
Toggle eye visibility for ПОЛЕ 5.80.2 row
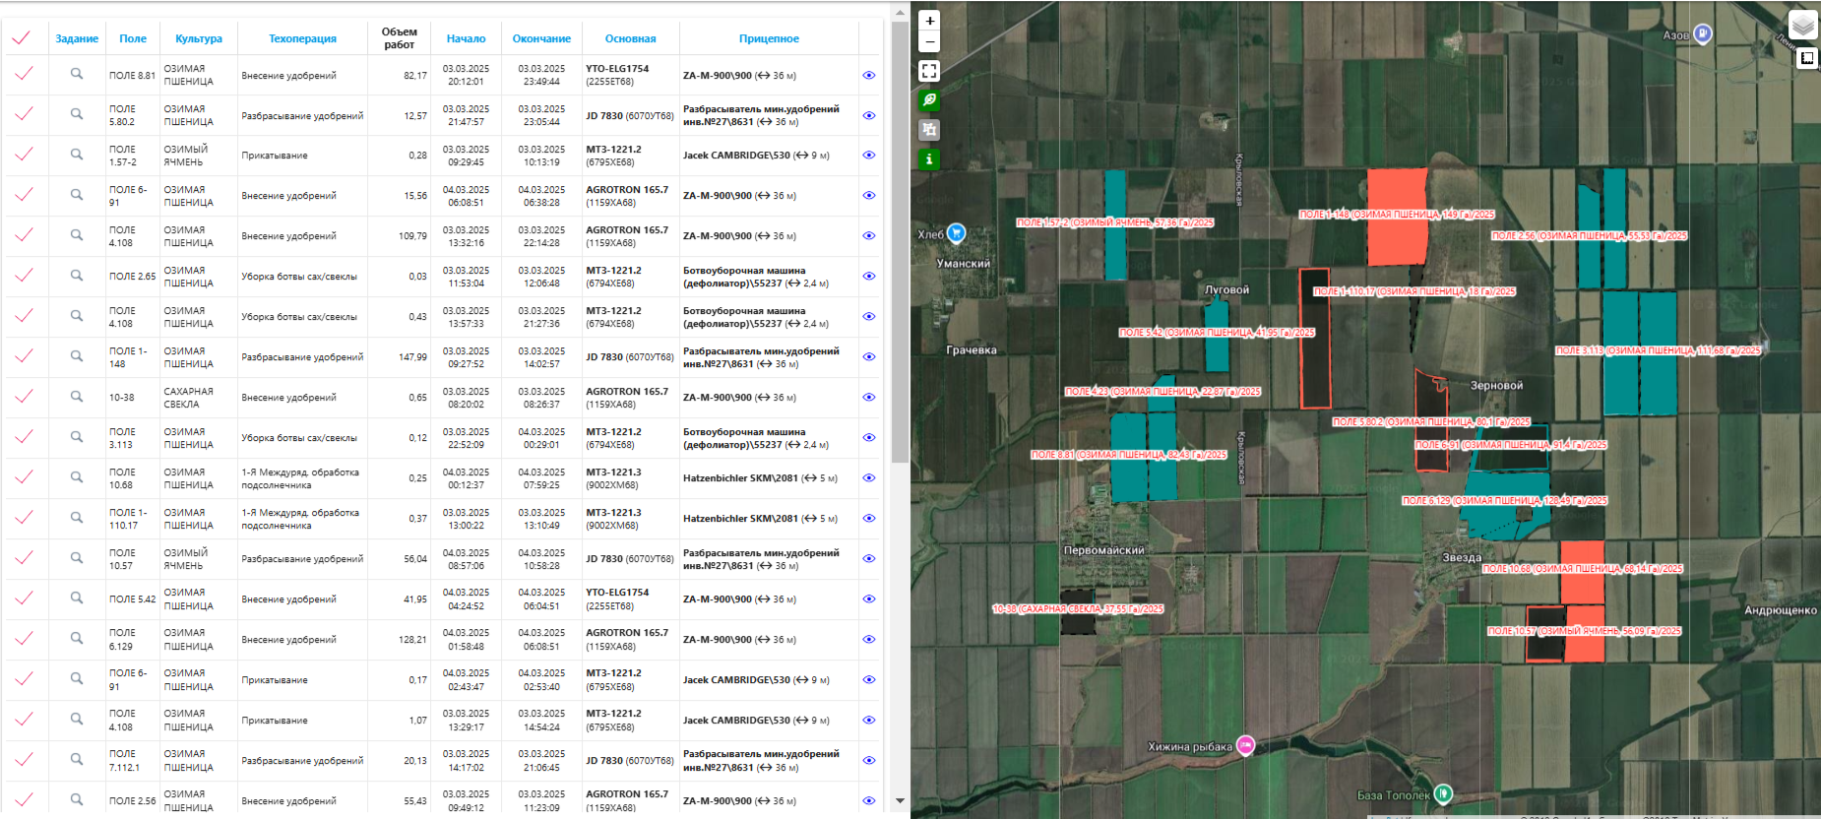(x=869, y=115)
